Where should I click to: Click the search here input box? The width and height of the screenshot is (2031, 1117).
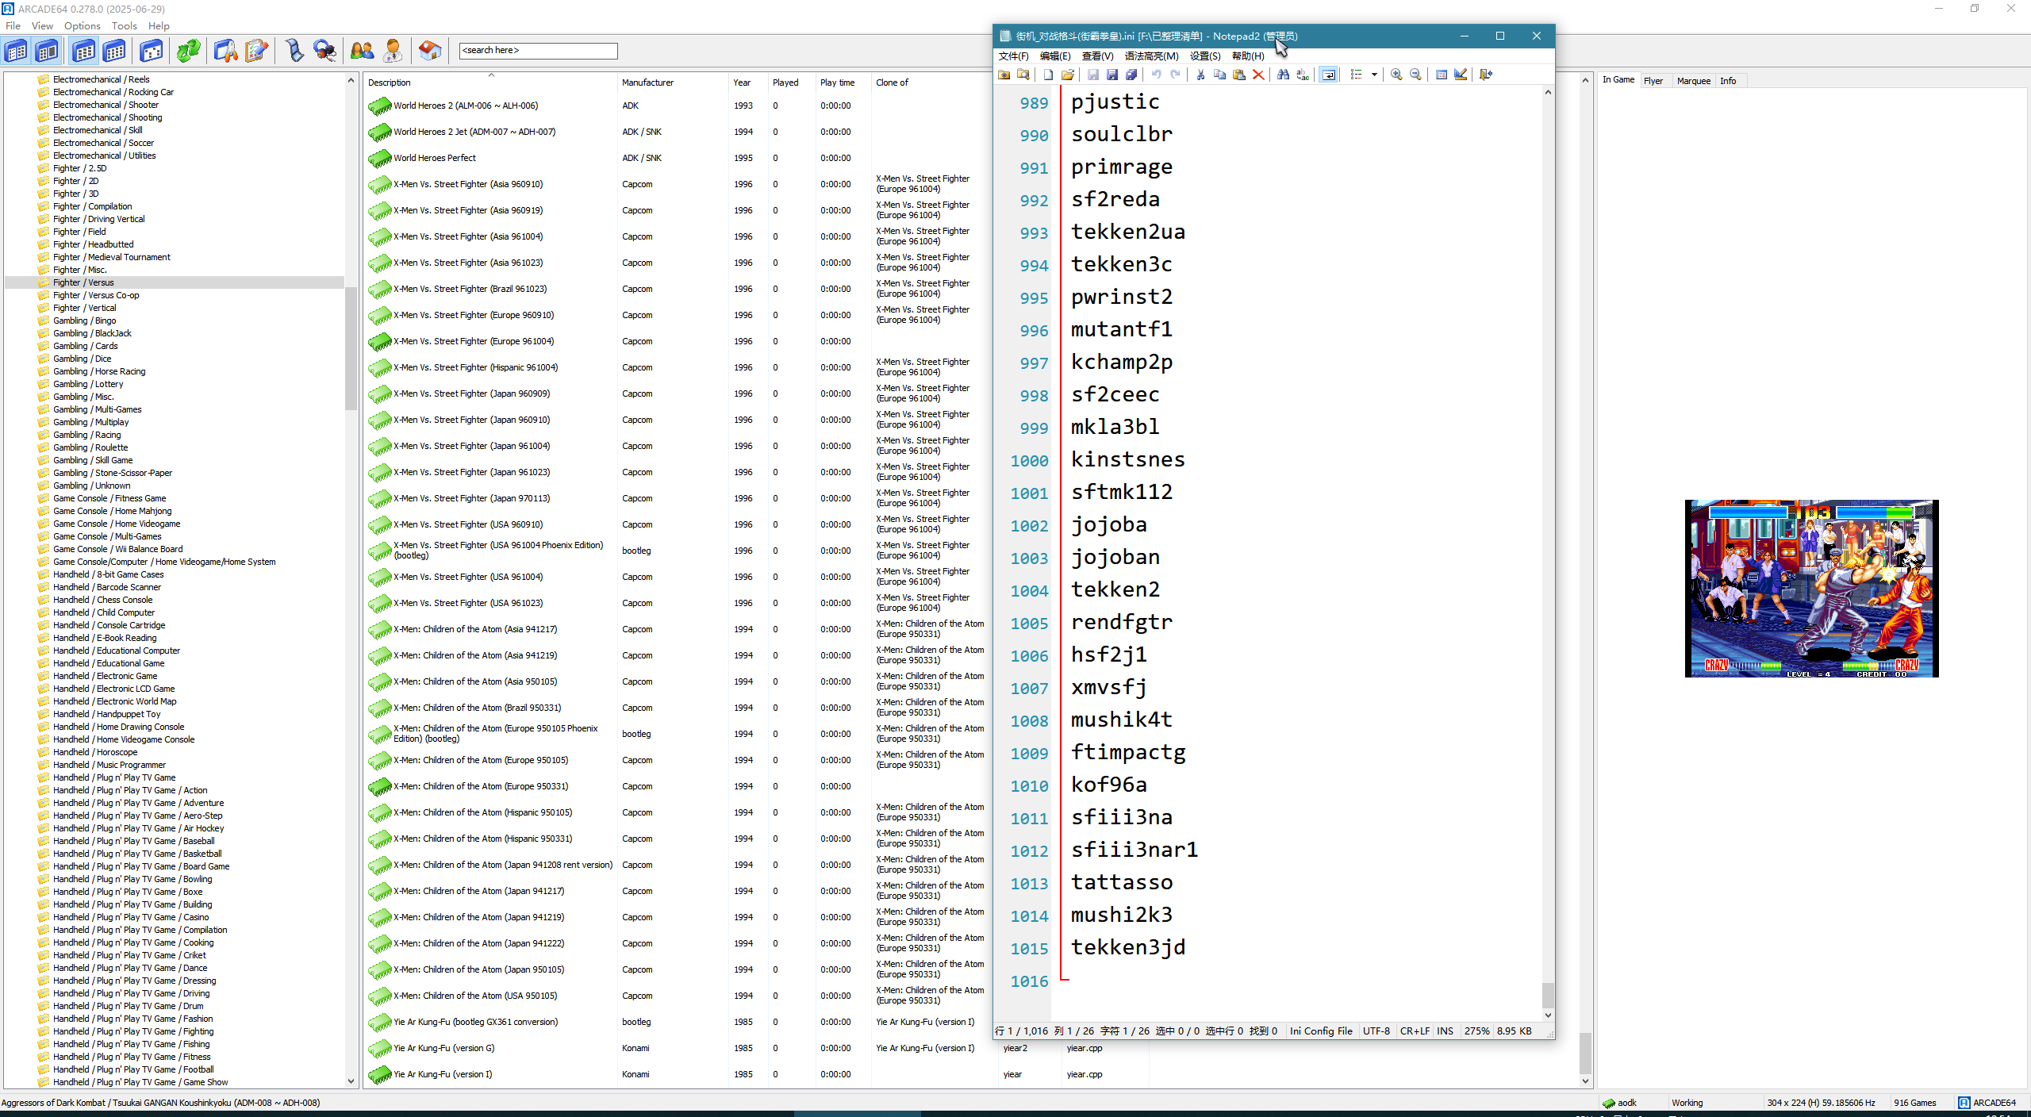[538, 51]
